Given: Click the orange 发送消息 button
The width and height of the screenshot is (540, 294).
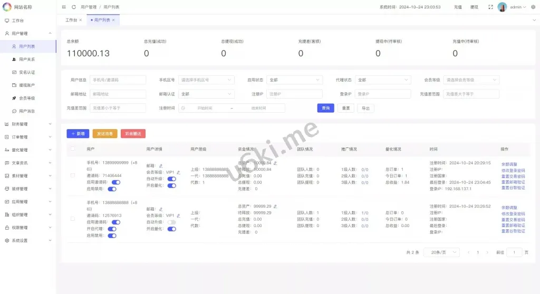Looking at the screenshot, I should [x=104, y=134].
